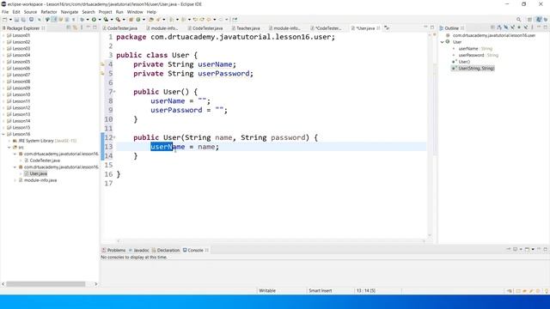Toggle Hide Static Members in Outline

point(513,27)
